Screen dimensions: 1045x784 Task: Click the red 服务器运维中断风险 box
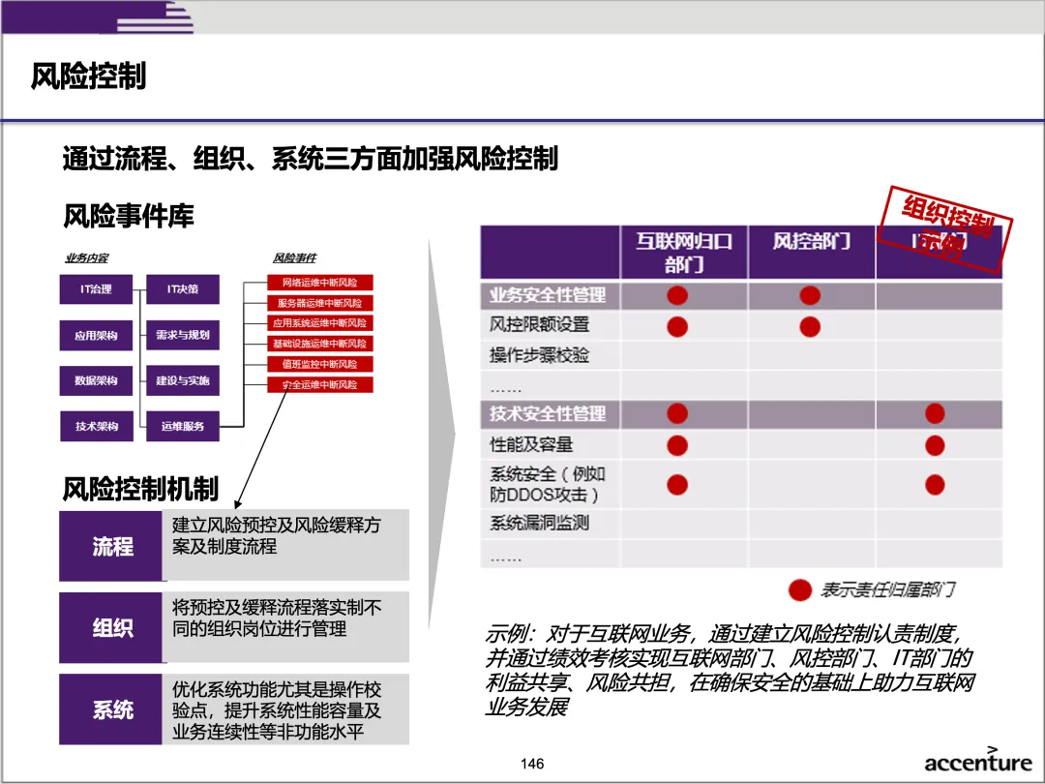[x=320, y=303]
